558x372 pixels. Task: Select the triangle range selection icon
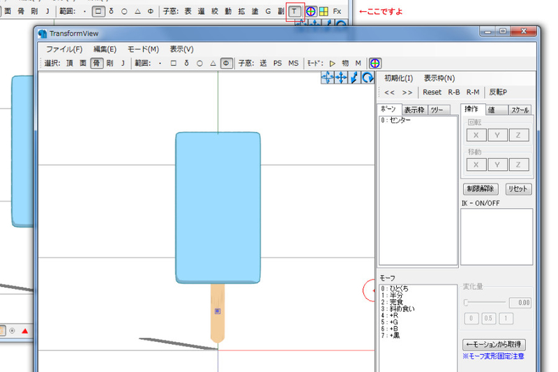pos(213,64)
